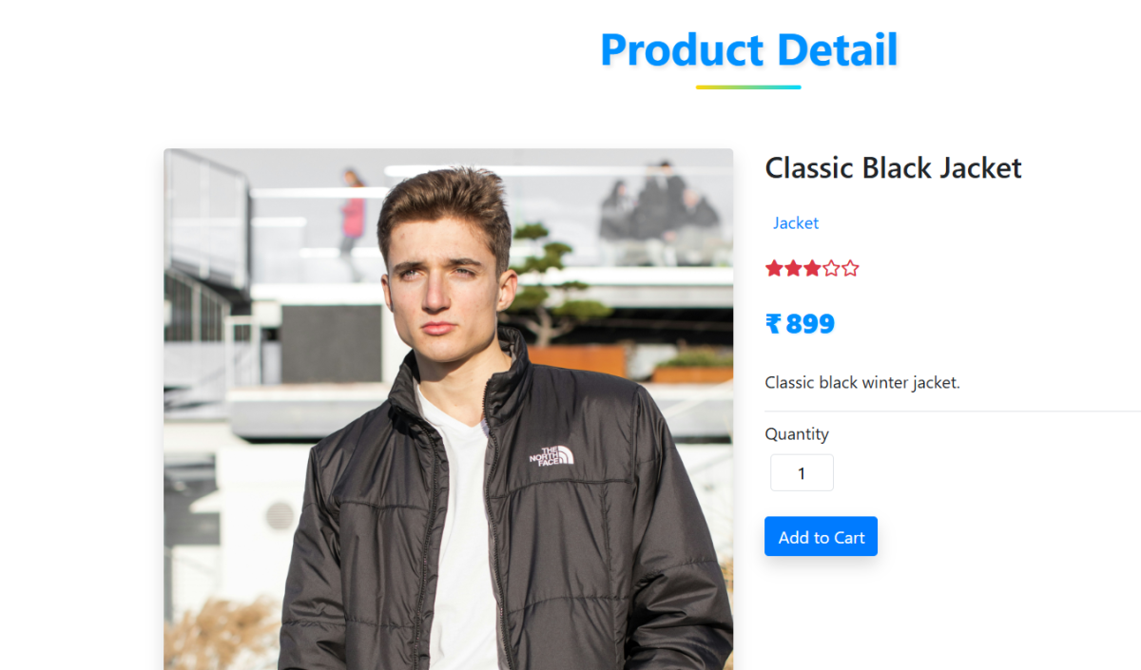
Task: Focus the Quantity number field
Action: pos(802,473)
